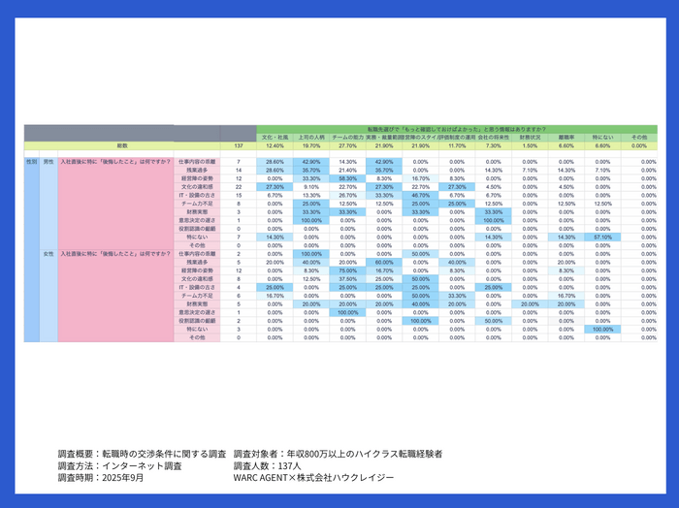Click the green survey question header bar

[x=457, y=129]
